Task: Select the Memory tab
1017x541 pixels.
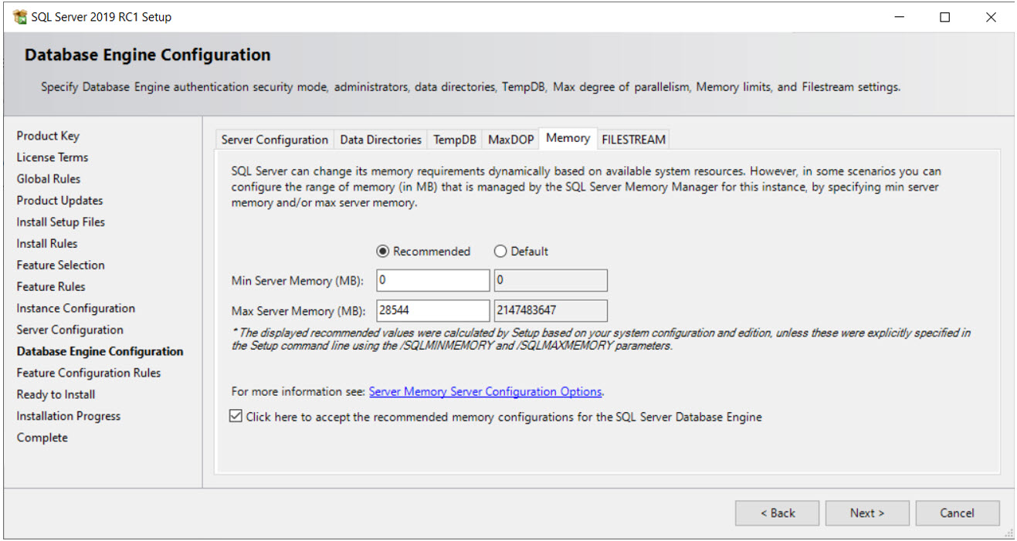Action: [568, 138]
